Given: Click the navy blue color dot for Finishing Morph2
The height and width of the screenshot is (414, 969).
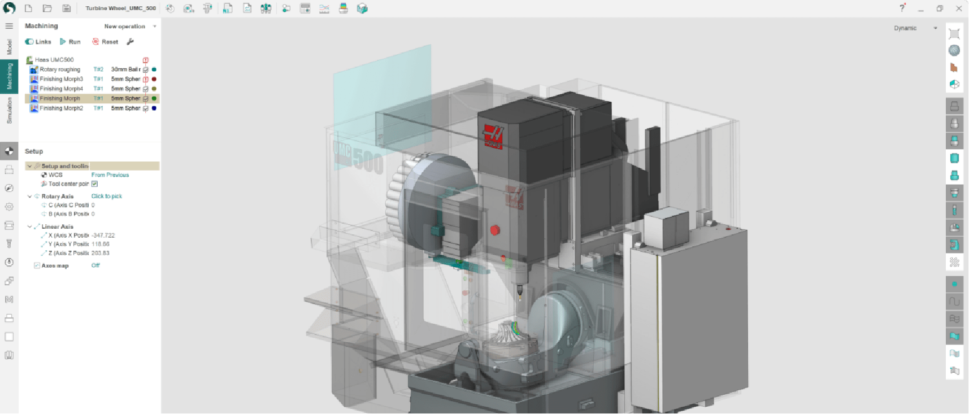Looking at the screenshot, I should [x=154, y=108].
